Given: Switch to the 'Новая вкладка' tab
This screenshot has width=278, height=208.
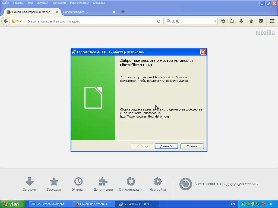Looking at the screenshot, I should pos(89,12).
